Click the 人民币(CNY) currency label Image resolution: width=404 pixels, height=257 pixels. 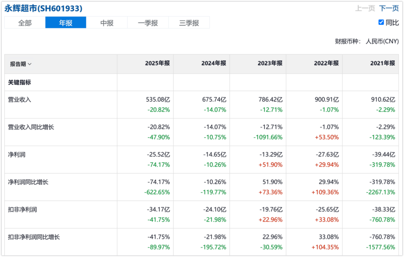382,41
